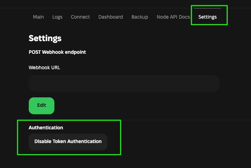Open the Node API Docs tab

click(173, 17)
